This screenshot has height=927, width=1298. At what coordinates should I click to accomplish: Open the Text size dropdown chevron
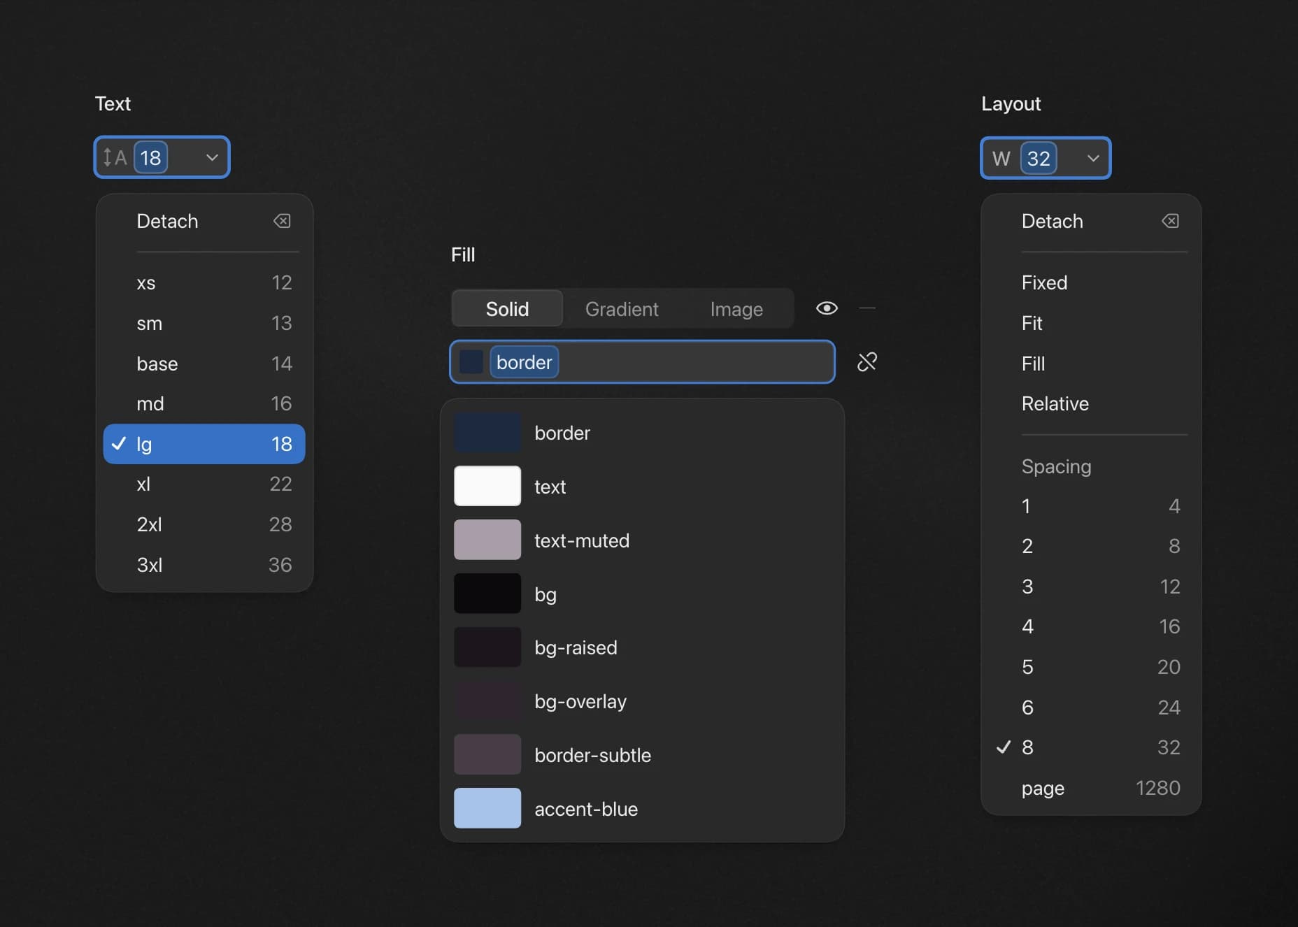(211, 157)
